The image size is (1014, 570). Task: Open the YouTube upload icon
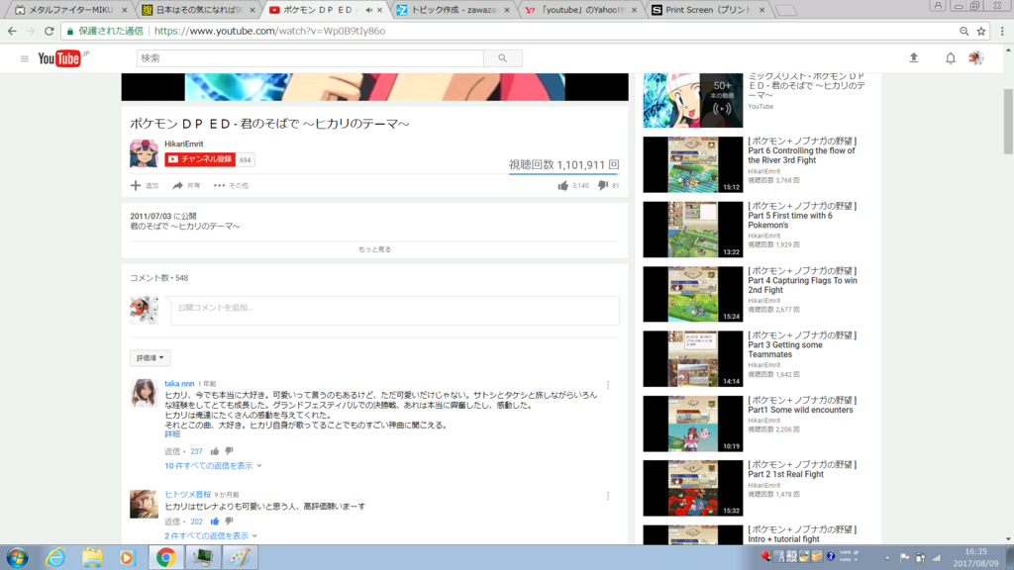914,58
